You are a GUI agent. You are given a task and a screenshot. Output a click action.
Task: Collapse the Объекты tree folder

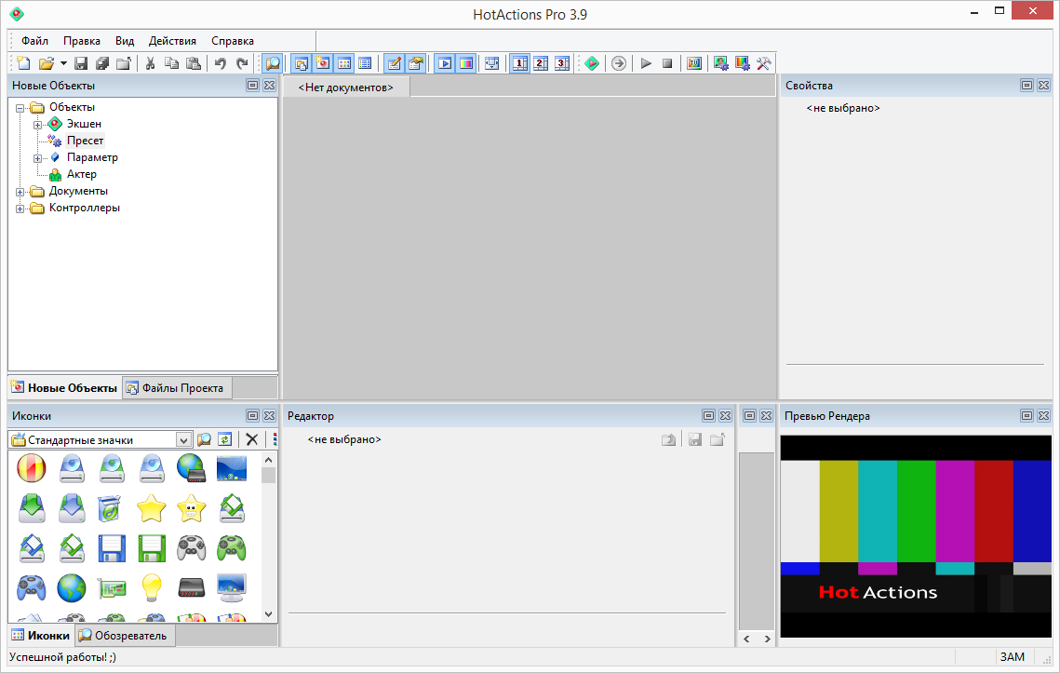click(x=20, y=108)
